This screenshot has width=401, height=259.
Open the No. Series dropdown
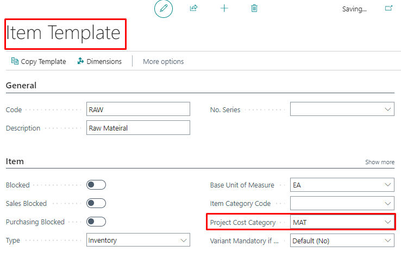pos(388,109)
